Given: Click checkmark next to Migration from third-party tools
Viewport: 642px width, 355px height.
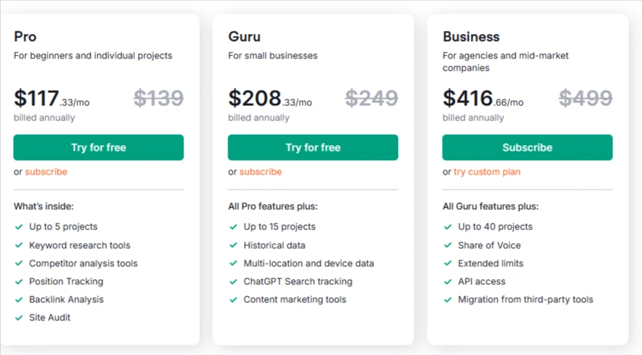Looking at the screenshot, I should click(448, 299).
